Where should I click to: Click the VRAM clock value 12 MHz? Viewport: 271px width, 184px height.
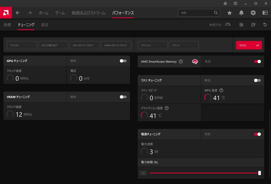(24, 114)
